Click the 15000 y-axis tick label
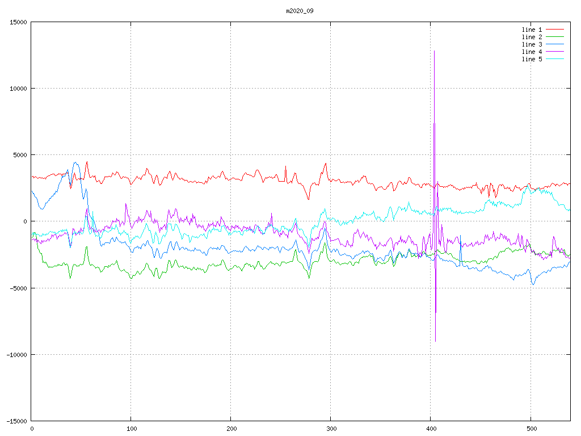 pyautogui.click(x=18, y=22)
